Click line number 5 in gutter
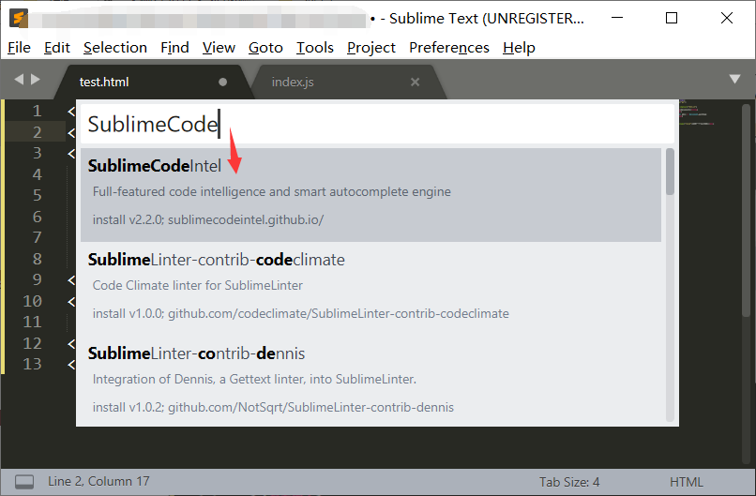The height and width of the screenshot is (496, 756). point(38,195)
